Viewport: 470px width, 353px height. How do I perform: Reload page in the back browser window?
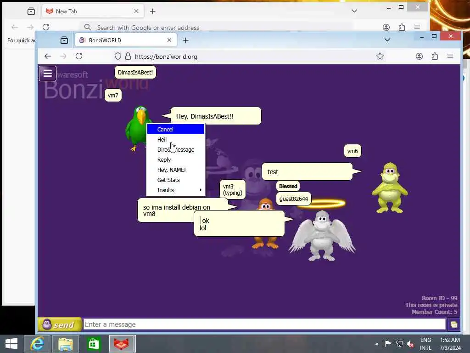(x=46, y=27)
